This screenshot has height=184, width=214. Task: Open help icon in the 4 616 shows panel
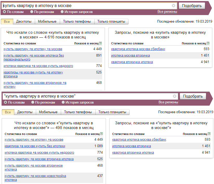pos(100,43)
